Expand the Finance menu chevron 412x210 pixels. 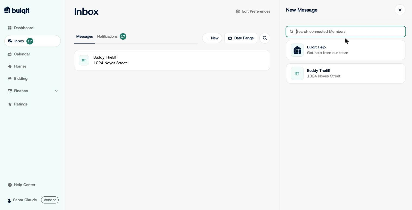point(56,91)
